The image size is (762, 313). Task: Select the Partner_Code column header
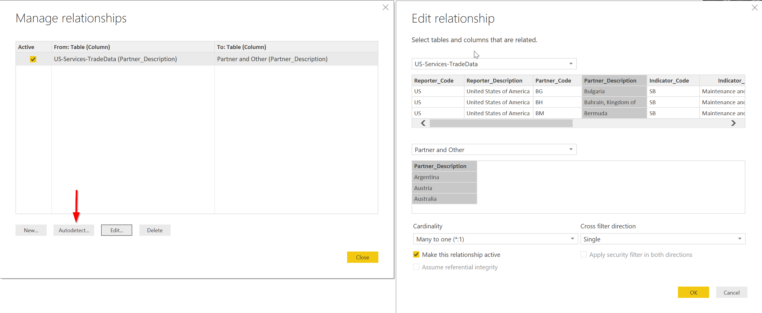click(553, 80)
